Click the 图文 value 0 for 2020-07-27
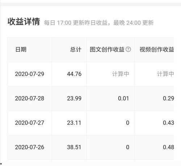This screenshot has width=181, height=166. click(x=128, y=123)
